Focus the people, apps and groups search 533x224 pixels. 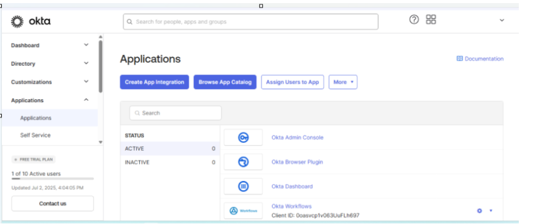coord(250,22)
